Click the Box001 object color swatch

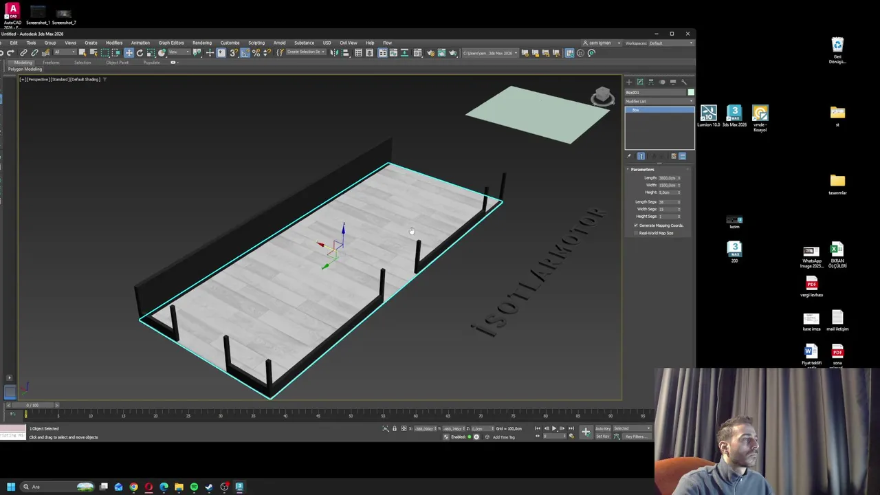click(691, 92)
